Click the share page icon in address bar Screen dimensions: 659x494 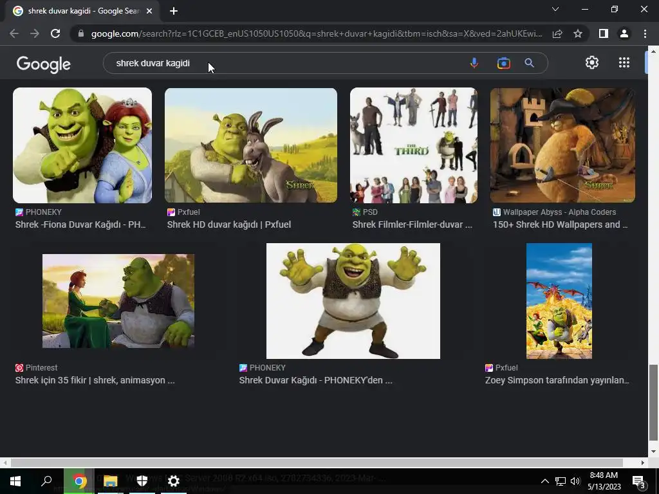(x=557, y=33)
